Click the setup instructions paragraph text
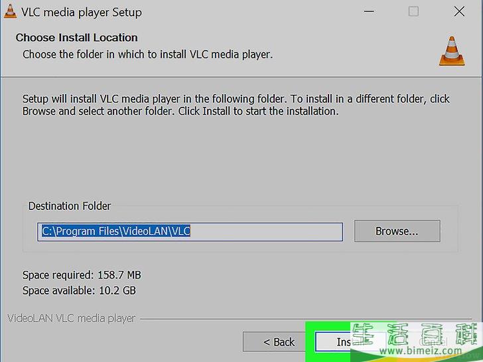This screenshot has height=362, width=483. pos(236,105)
